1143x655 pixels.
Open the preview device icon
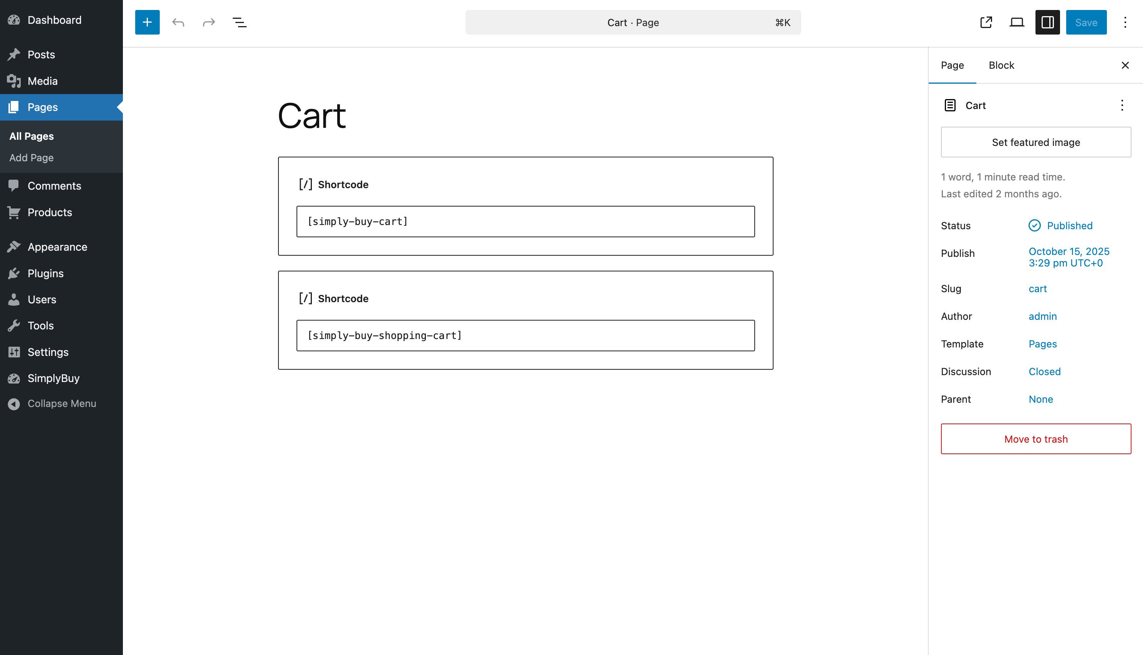pyautogui.click(x=1016, y=22)
